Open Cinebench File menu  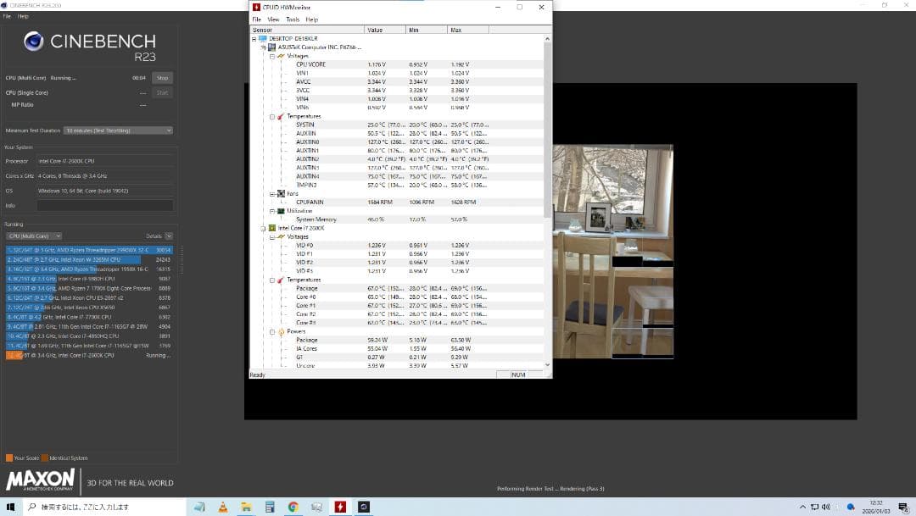7,16
